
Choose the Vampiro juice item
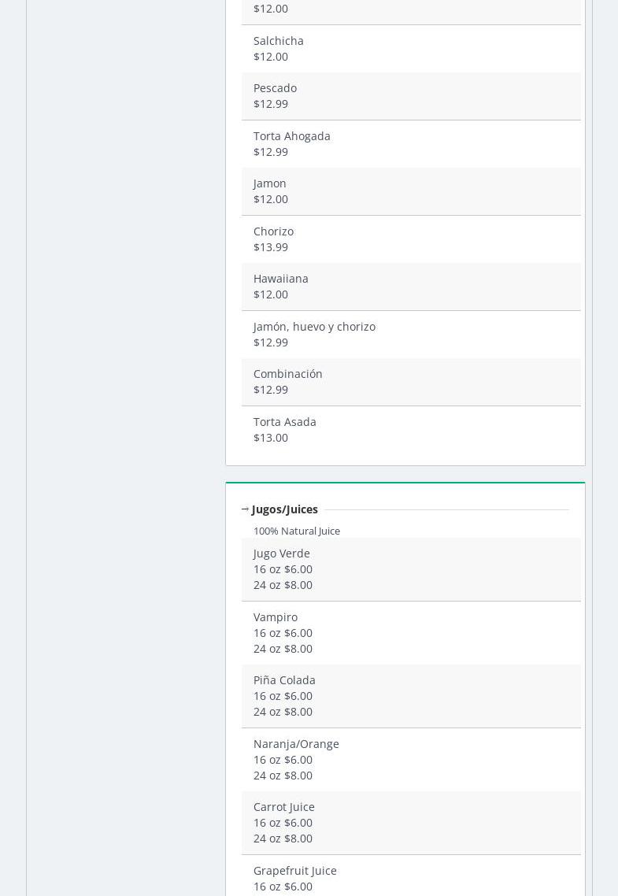[275, 617]
